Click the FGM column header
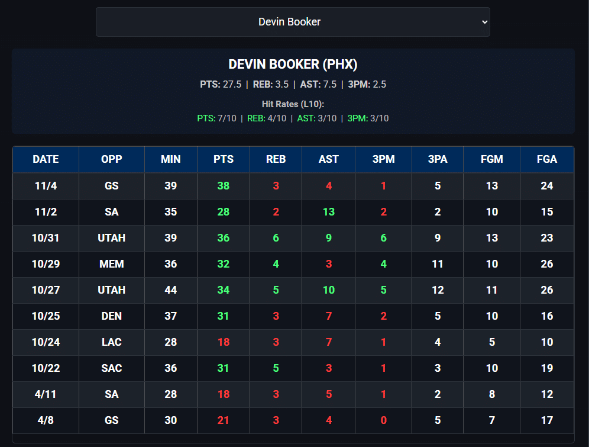The height and width of the screenshot is (447, 589). click(492, 159)
